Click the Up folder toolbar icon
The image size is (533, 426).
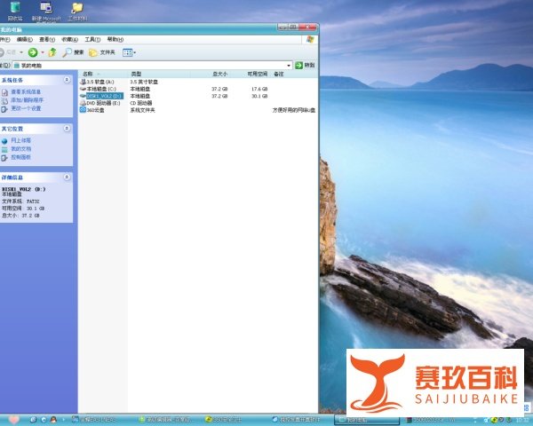pos(52,52)
